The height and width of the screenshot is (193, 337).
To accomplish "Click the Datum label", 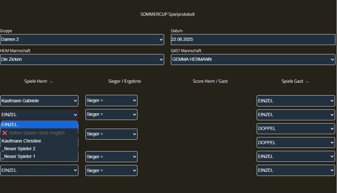I will [177, 31].
